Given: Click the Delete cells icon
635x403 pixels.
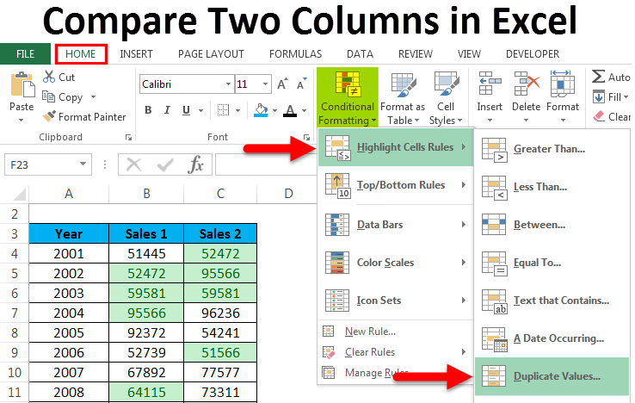Looking at the screenshot, I should tap(526, 84).
